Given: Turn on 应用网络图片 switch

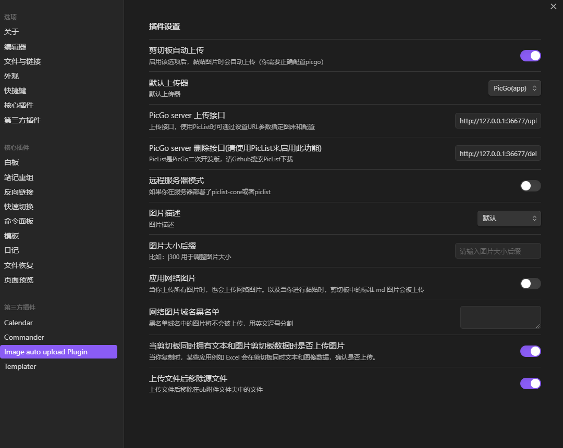Looking at the screenshot, I should 530,284.
